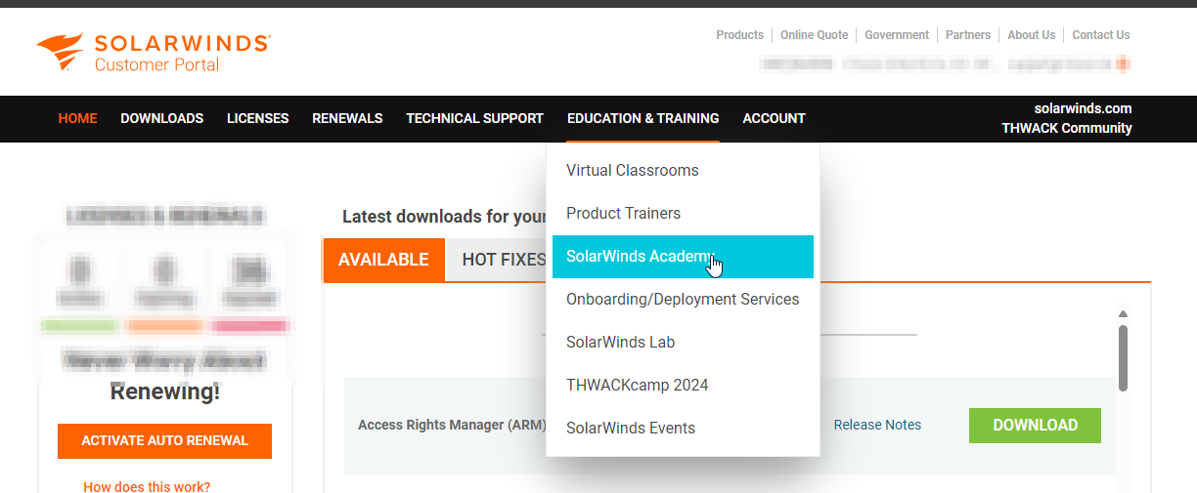The image size is (1197, 493).
Task: Open ACCOUNT menu
Action: tap(774, 118)
